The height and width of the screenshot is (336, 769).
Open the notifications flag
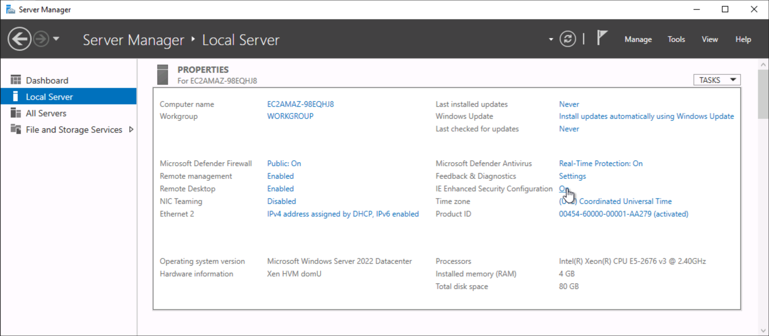click(602, 38)
